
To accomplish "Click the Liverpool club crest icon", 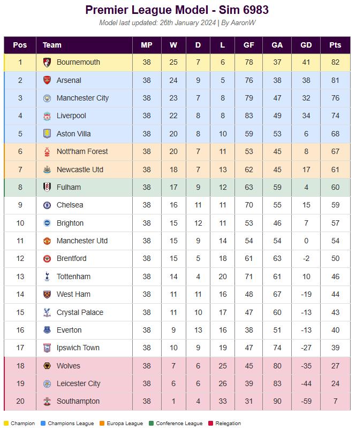I will coord(47,116).
